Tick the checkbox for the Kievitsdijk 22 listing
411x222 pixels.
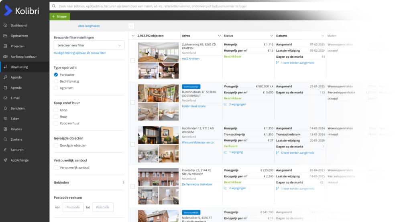click(132, 186)
